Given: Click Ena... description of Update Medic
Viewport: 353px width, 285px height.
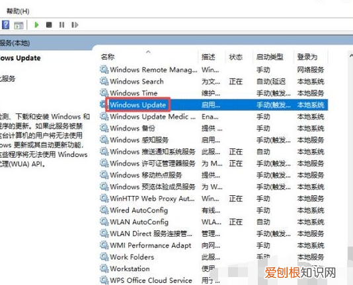Looking at the screenshot, I should pyautogui.click(x=210, y=117).
